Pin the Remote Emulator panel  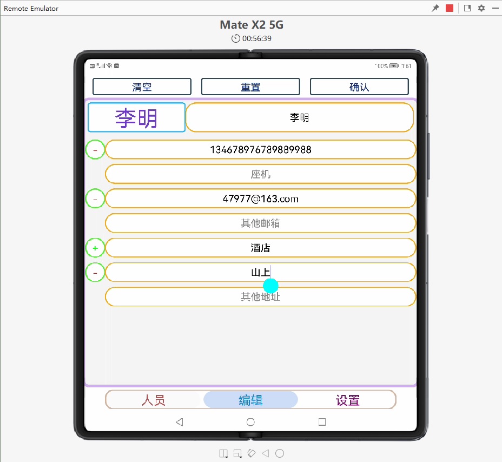click(x=435, y=8)
